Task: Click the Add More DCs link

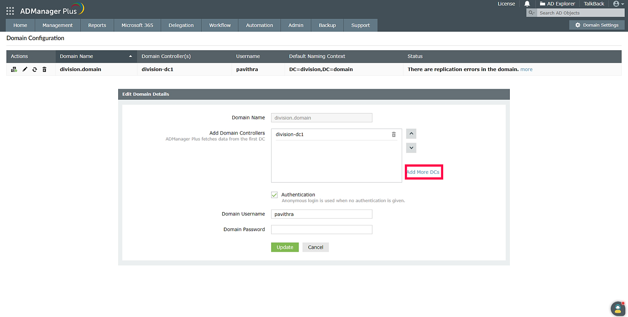Action: pos(423,172)
